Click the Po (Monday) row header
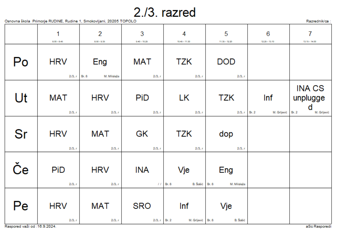 point(21,62)
